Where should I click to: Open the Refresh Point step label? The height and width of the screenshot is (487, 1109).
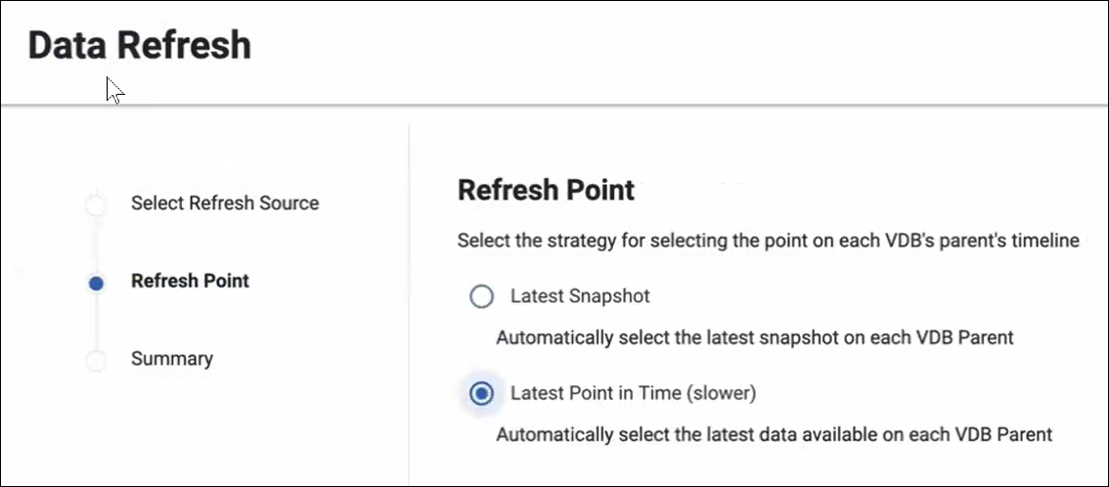[190, 281]
